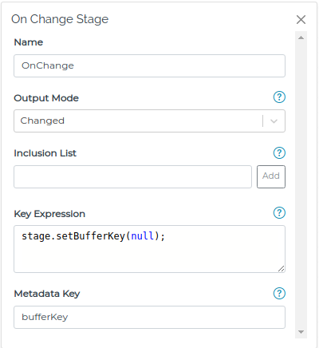
Task: Close the On Change Stage dialog
Action: point(301,19)
